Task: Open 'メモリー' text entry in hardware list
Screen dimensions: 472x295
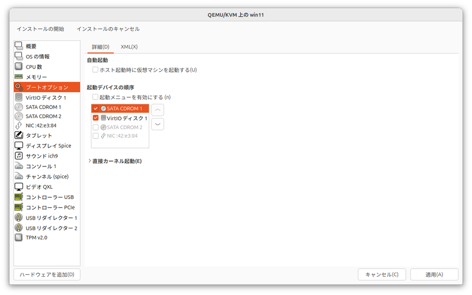Action: tap(36, 77)
